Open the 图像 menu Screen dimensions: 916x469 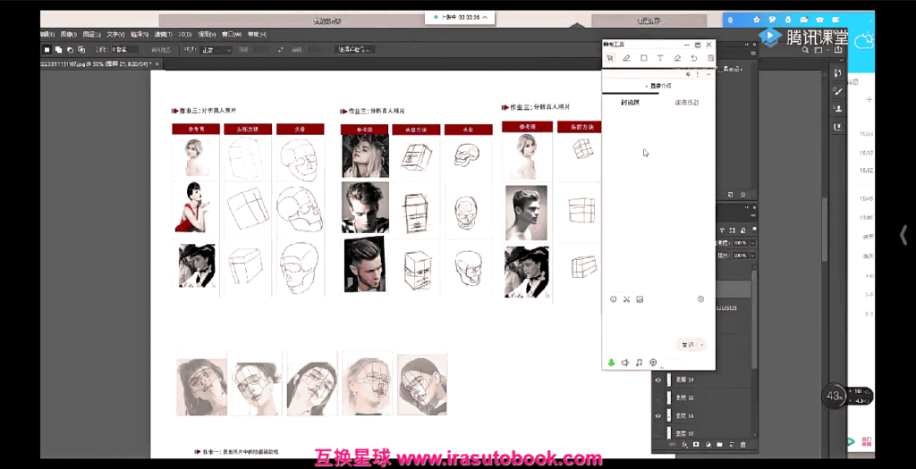[68, 35]
